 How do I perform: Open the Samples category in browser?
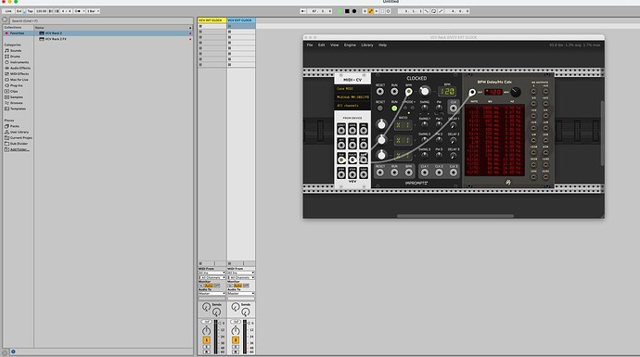pyautogui.click(x=17, y=97)
